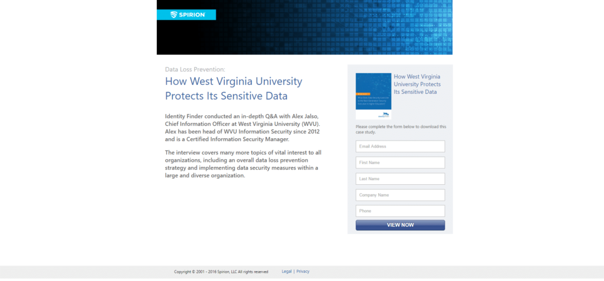Click the paragraph mentioning Alex Jalso

point(242,128)
